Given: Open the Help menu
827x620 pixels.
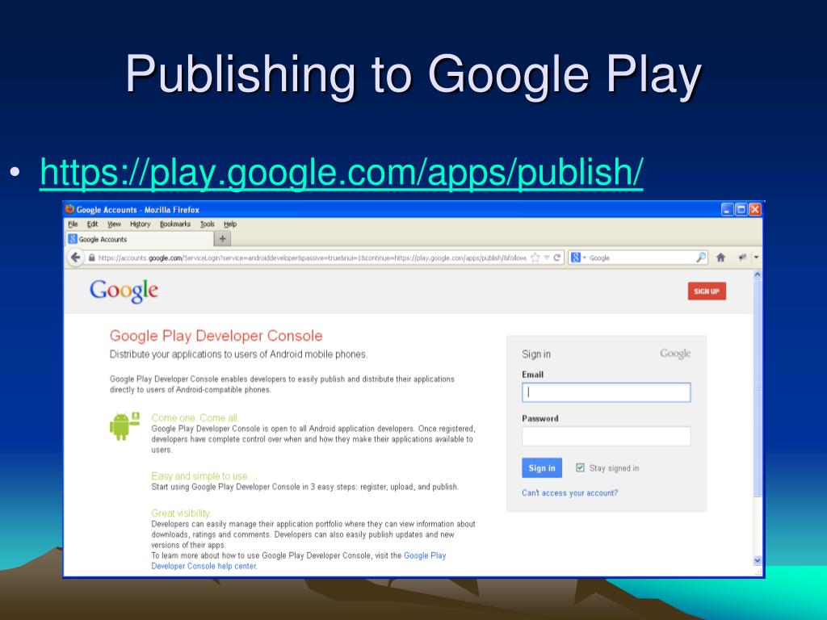Looking at the screenshot, I should 230,224.
